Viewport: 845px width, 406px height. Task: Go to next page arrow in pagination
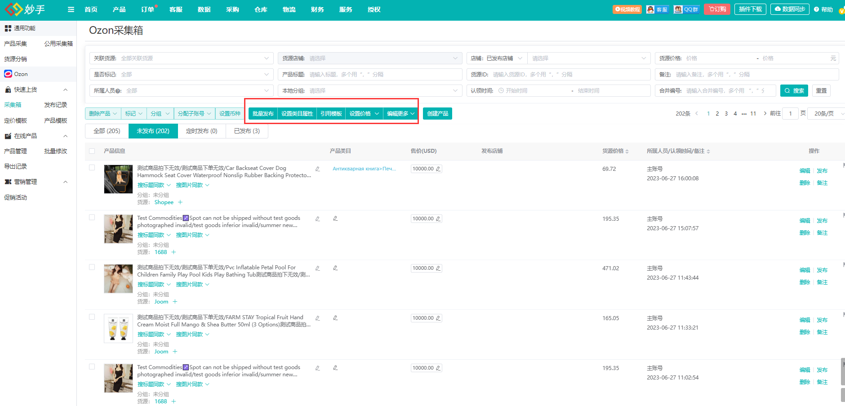[x=765, y=114]
